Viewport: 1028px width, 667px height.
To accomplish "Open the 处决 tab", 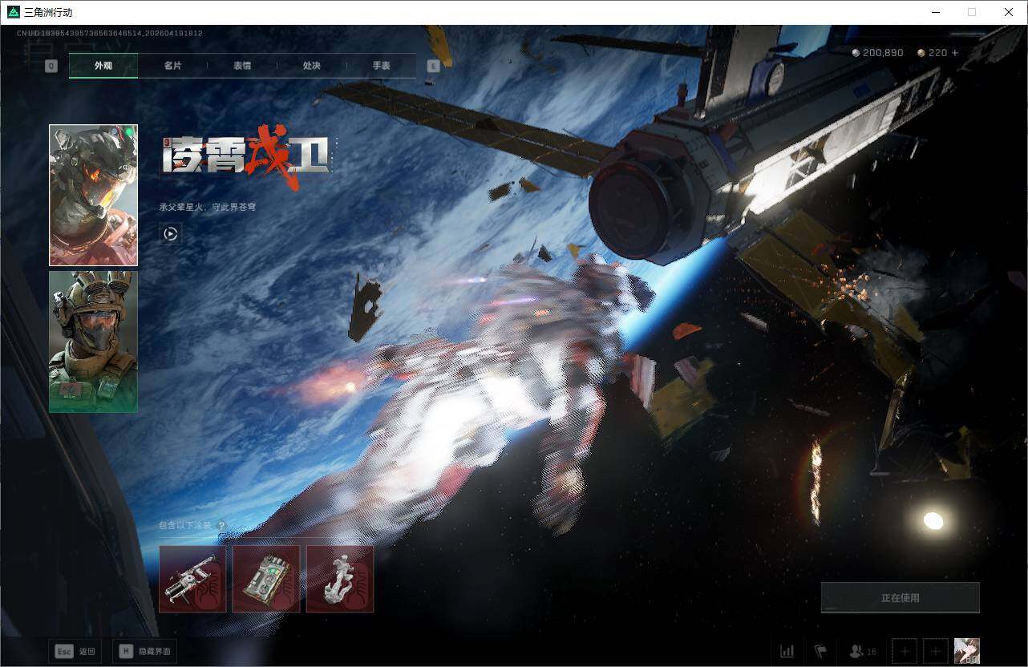I will click(311, 66).
